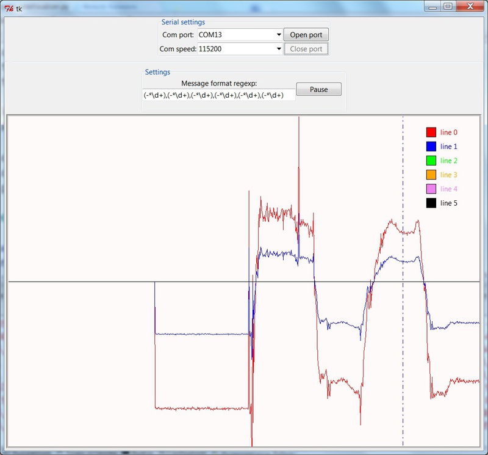This screenshot has width=488, height=455.
Task: Click the green line 2 swatch
Action: pyautogui.click(x=431, y=161)
